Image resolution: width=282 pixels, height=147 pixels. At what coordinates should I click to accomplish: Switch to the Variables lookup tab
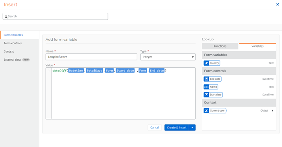point(257,46)
